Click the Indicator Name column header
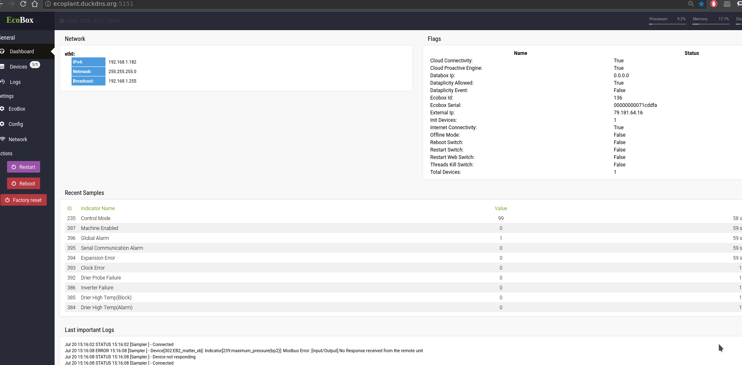 [98, 209]
